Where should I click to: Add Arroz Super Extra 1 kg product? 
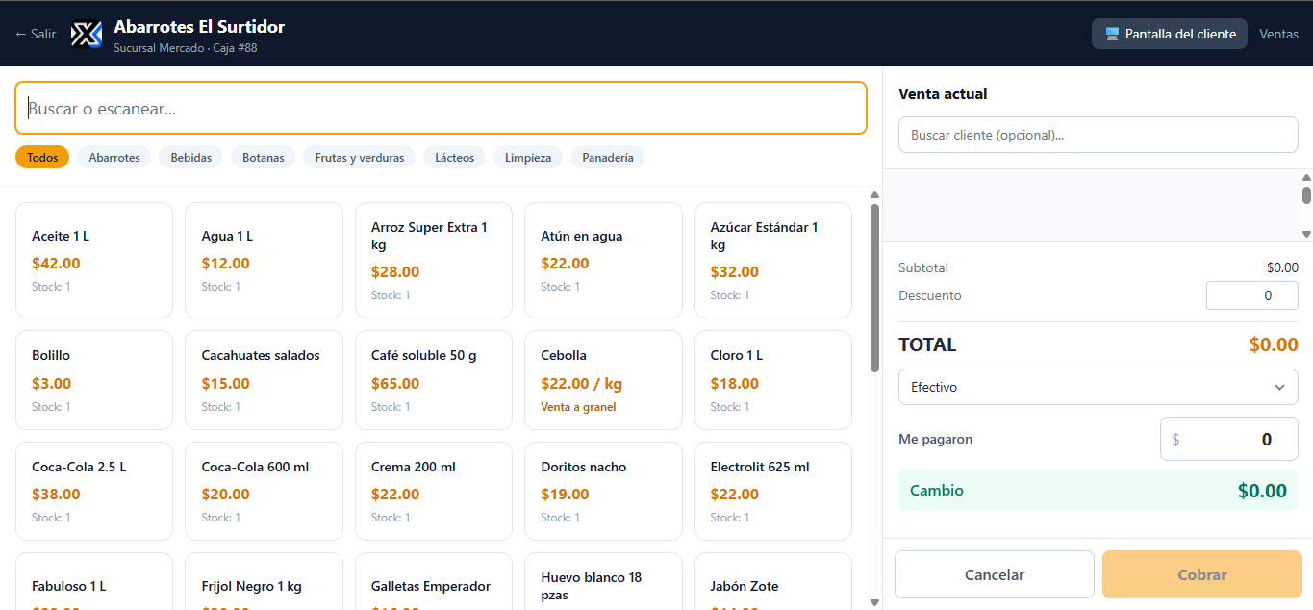434,260
